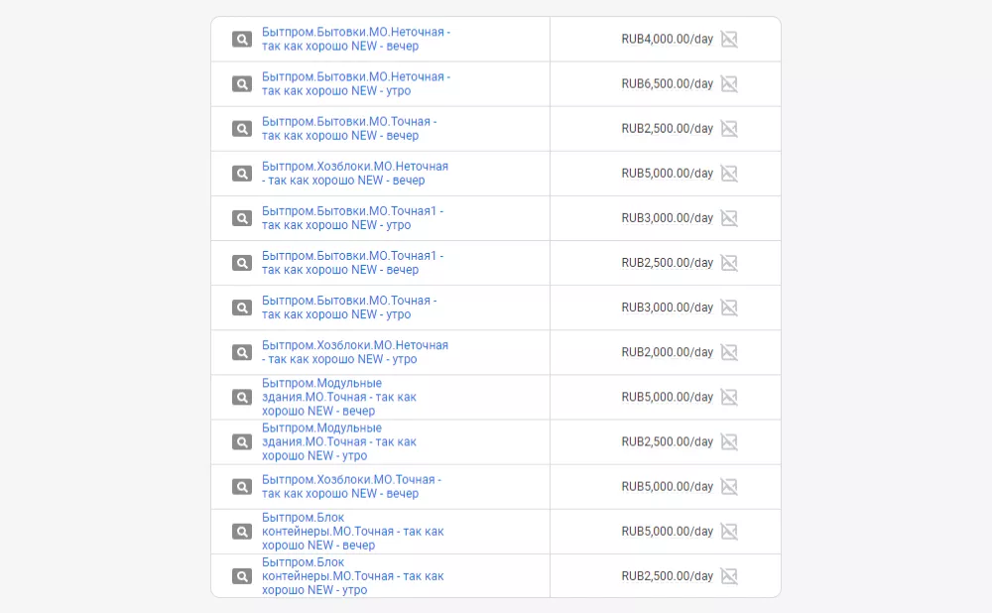
Task: Click chart icon in Блок контейнеры вечер row
Action: 729,532
